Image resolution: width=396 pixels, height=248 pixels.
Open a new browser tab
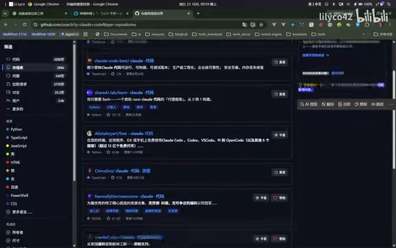pyautogui.click(x=198, y=13)
